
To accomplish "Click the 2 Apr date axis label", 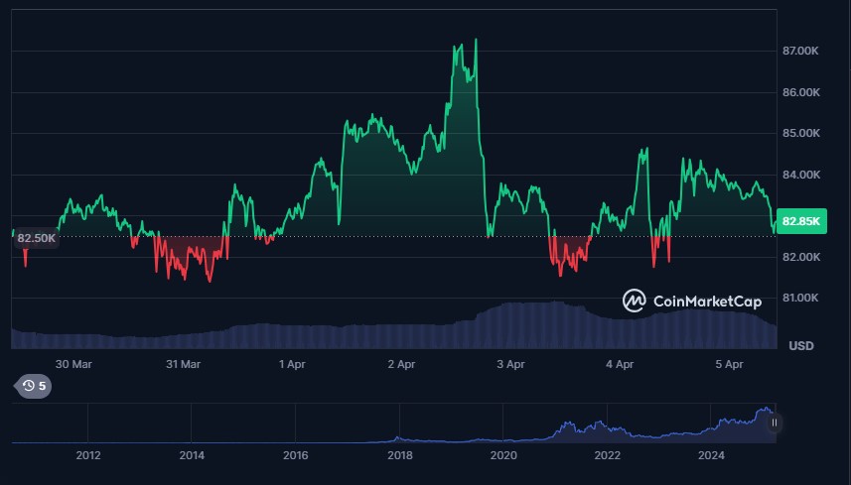I will click(x=401, y=364).
